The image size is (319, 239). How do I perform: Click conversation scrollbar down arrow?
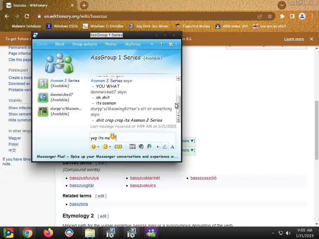(x=178, y=116)
